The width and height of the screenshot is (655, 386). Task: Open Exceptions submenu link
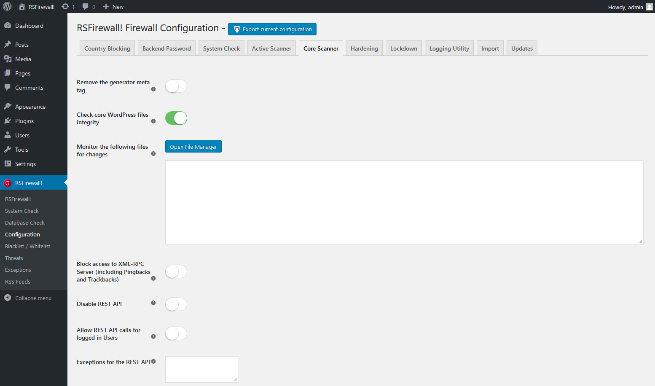18,270
